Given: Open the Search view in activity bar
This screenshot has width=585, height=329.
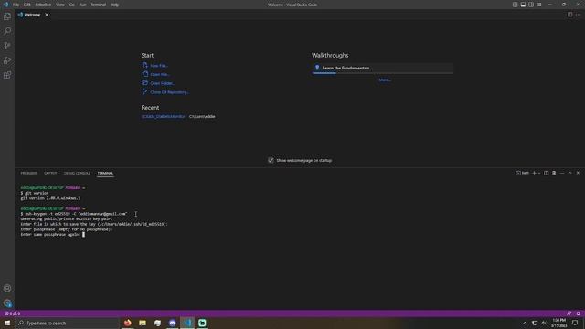Looking at the screenshot, I should click(7, 31).
